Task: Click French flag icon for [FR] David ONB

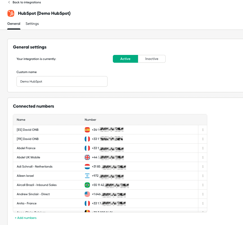Action: click(x=87, y=139)
